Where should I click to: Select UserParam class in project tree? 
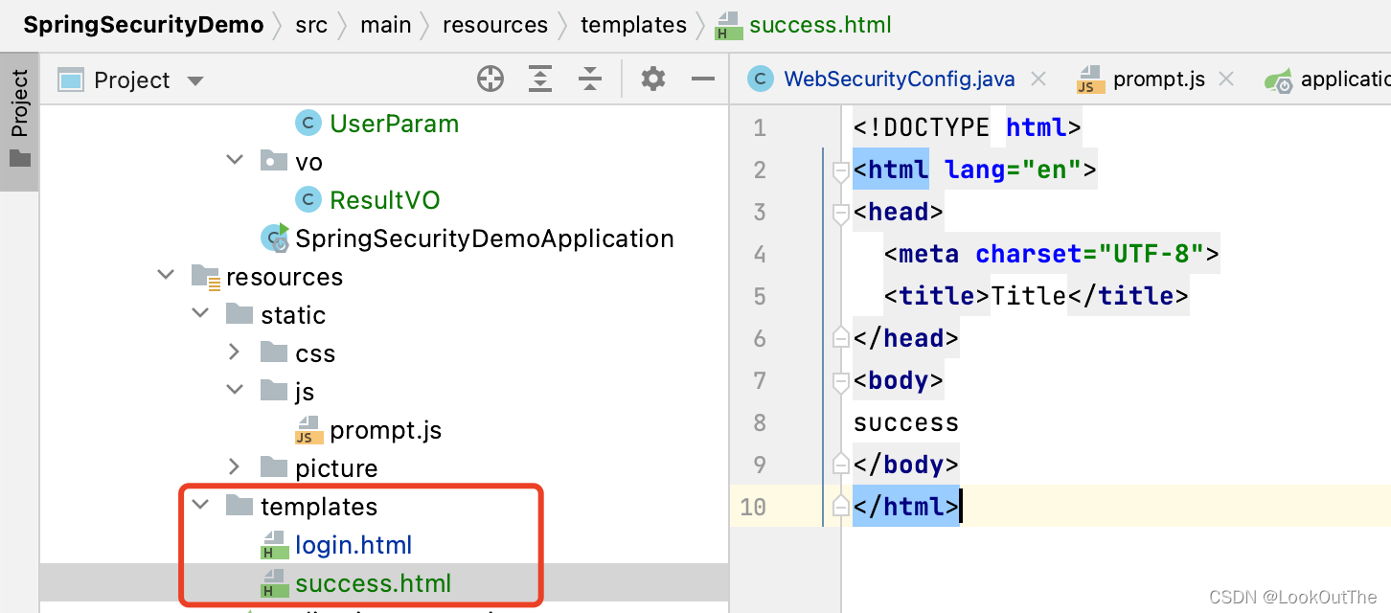pos(394,124)
